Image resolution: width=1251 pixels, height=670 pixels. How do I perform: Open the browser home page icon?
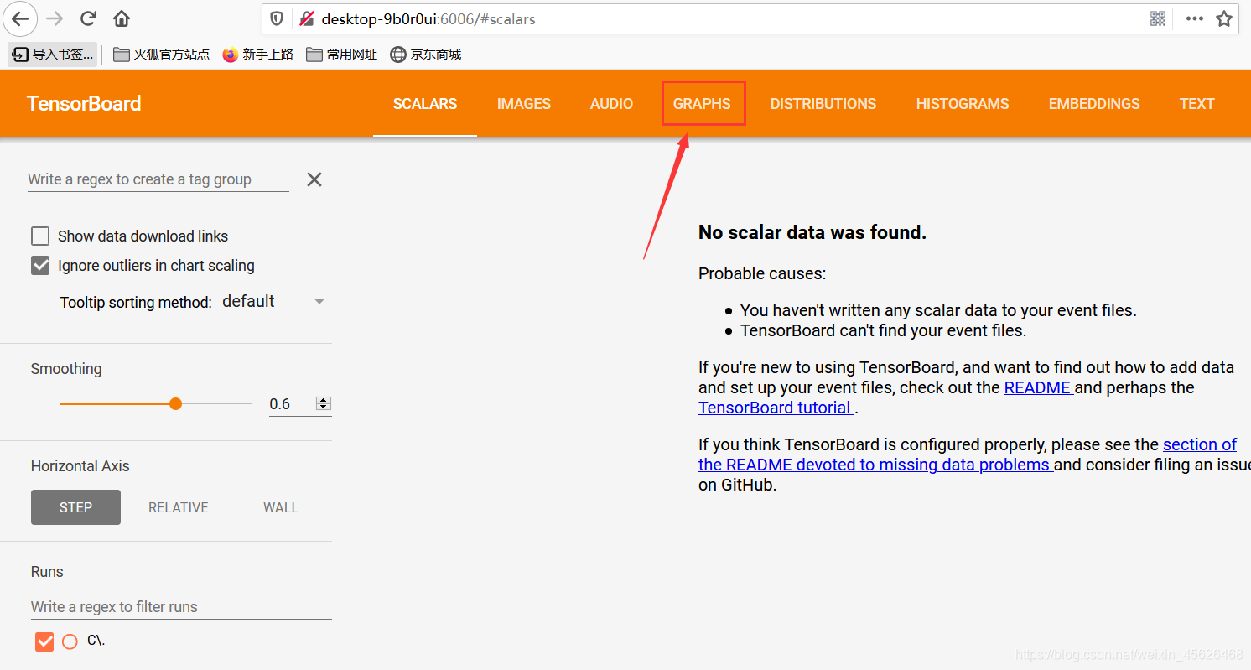click(122, 18)
